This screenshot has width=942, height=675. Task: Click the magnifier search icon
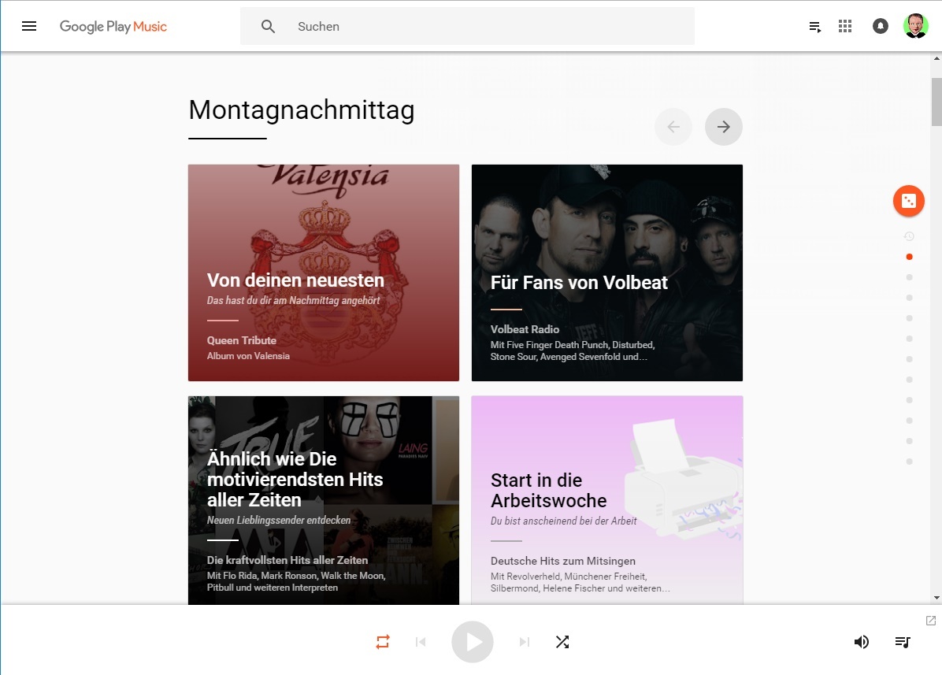coord(268,27)
